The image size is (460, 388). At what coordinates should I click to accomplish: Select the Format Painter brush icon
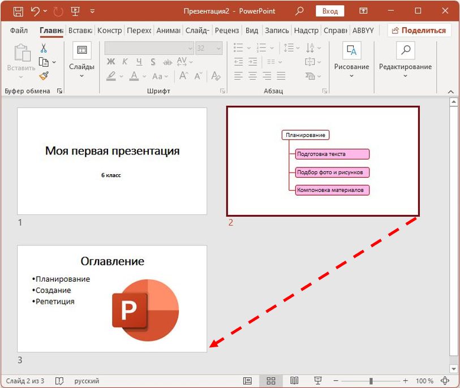click(44, 76)
